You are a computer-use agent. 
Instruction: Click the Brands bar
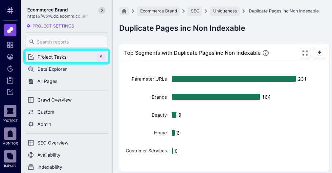(216, 97)
